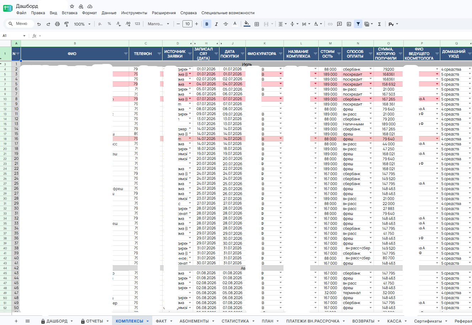Open the text color picker
Image resolution: width=472 pixels, height=325 pixels.
[235, 24]
